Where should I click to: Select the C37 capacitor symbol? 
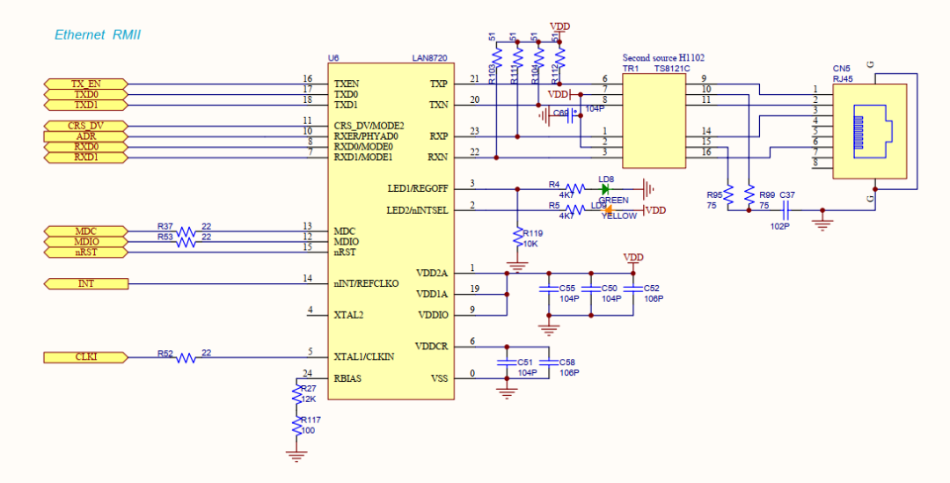click(786, 210)
